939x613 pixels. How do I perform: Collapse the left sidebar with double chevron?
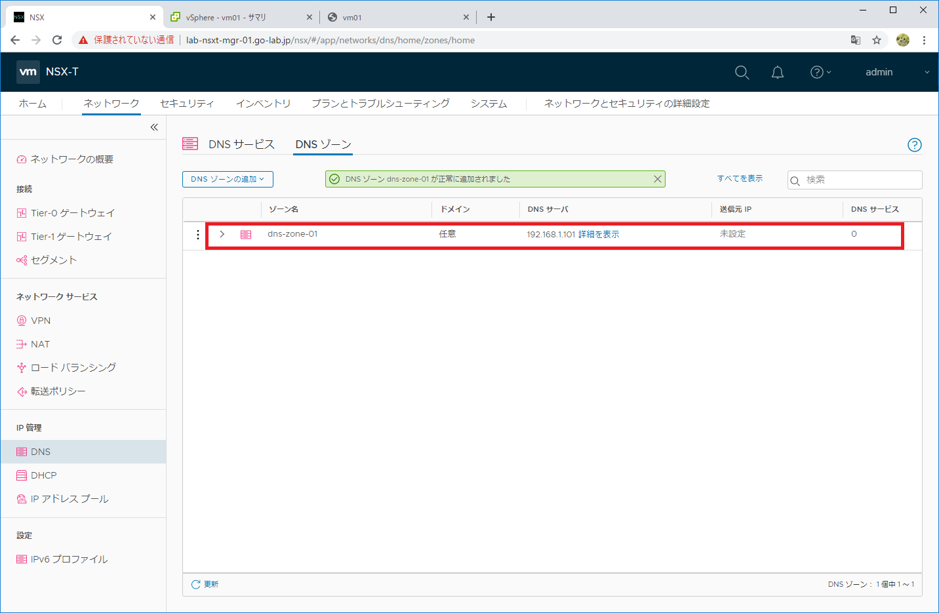154,127
